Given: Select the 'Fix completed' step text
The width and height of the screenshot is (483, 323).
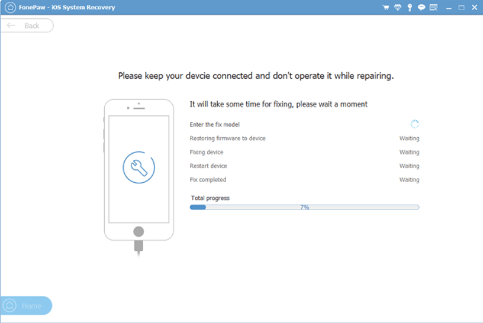Looking at the screenshot, I should tap(208, 180).
